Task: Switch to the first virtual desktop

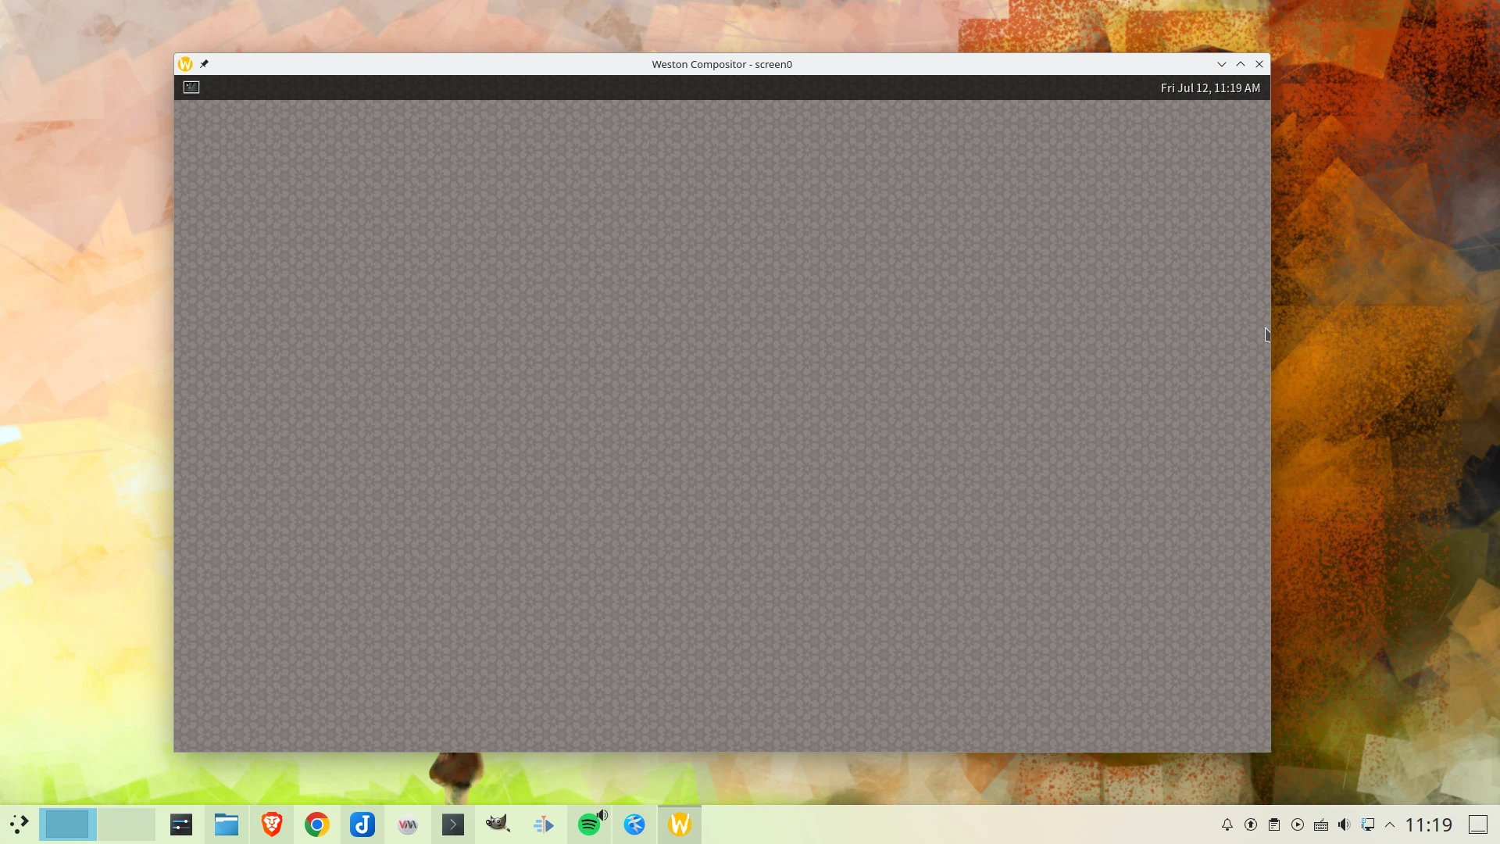Action: point(68,824)
